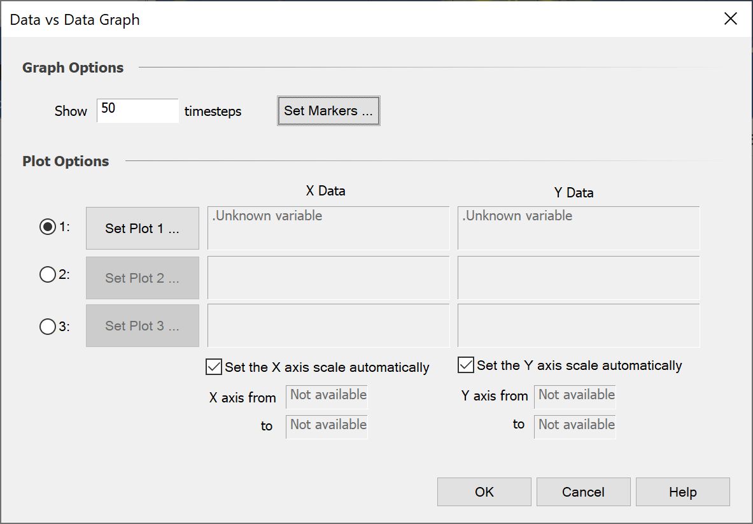Click the Y axis to field

[575, 427]
